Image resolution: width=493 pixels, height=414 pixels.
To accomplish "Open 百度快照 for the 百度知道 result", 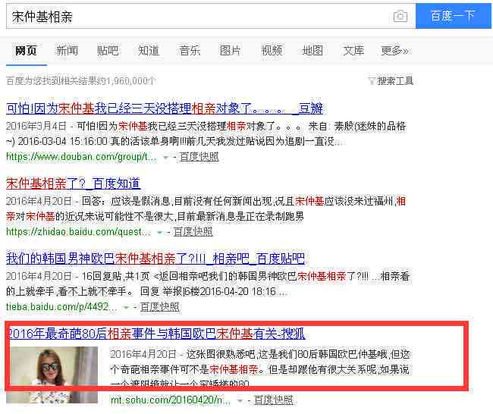I will (x=193, y=232).
